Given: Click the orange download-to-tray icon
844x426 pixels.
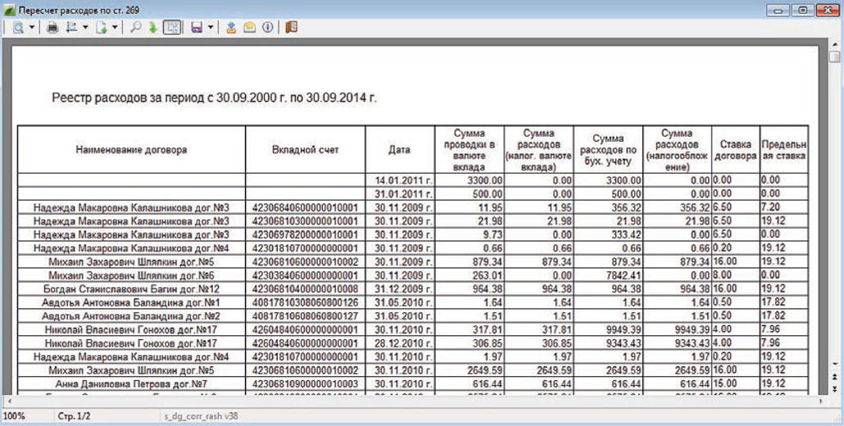Looking at the screenshot, I should pos(231,27).
